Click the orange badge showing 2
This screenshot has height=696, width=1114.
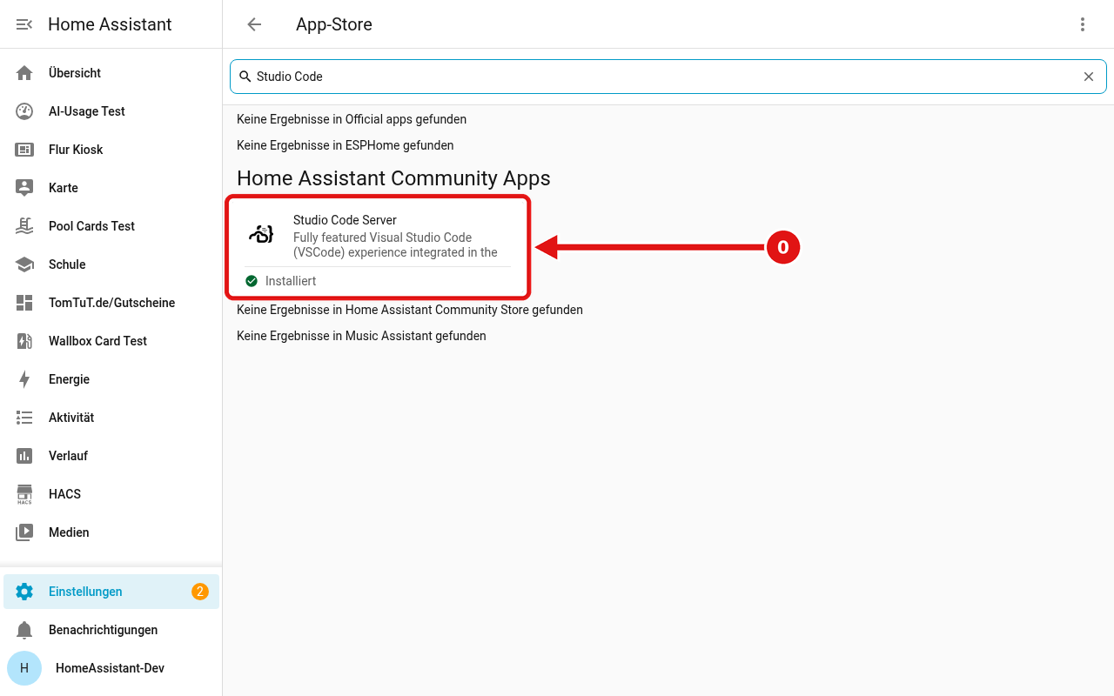point(200,592)
